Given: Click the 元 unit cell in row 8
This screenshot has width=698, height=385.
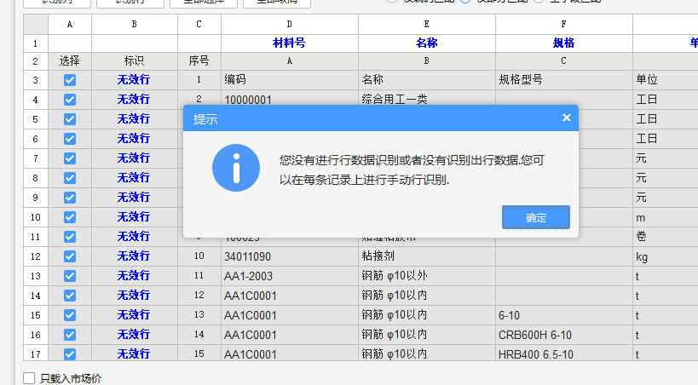Looking at the screenshot, I should [x=665, y=178].
